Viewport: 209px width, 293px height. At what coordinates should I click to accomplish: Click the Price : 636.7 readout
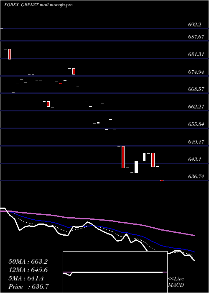tap(28, 287)
